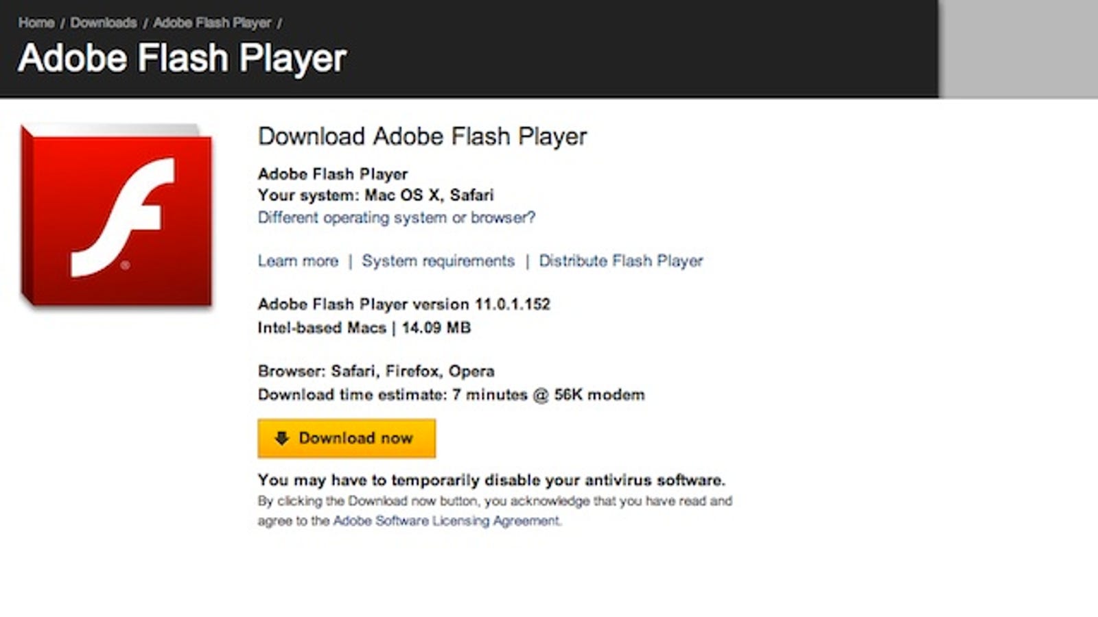Click the yellow Download now button
Viewport: 1098px width, 617px height.
(x=347, y=438)
